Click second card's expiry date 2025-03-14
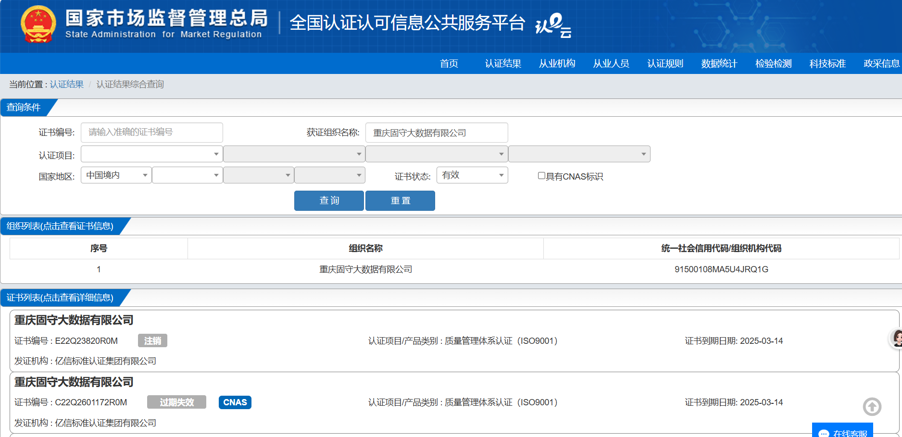The height and width of the screenshot is (437, 902). 761,402
